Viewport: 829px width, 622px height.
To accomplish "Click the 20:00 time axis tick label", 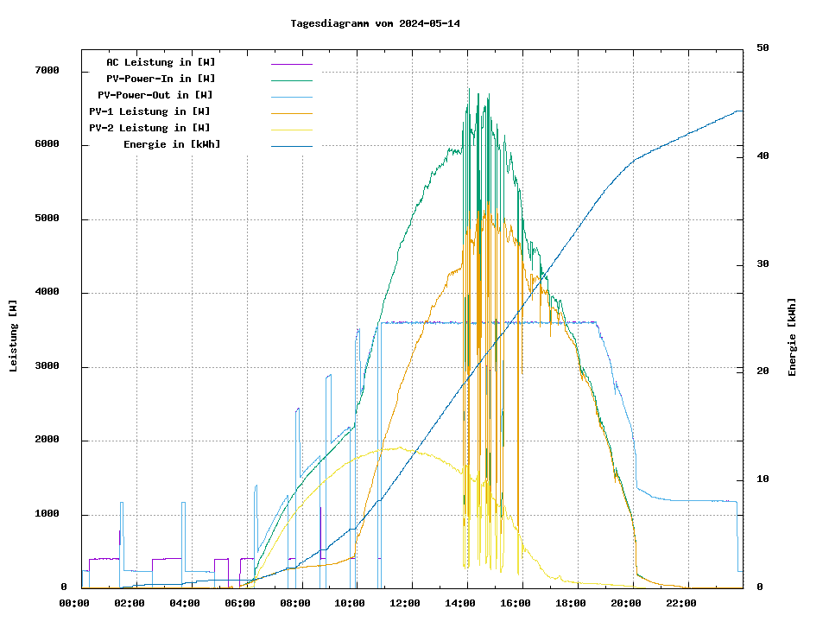I will pyautogui.click(x=625, y=603).
